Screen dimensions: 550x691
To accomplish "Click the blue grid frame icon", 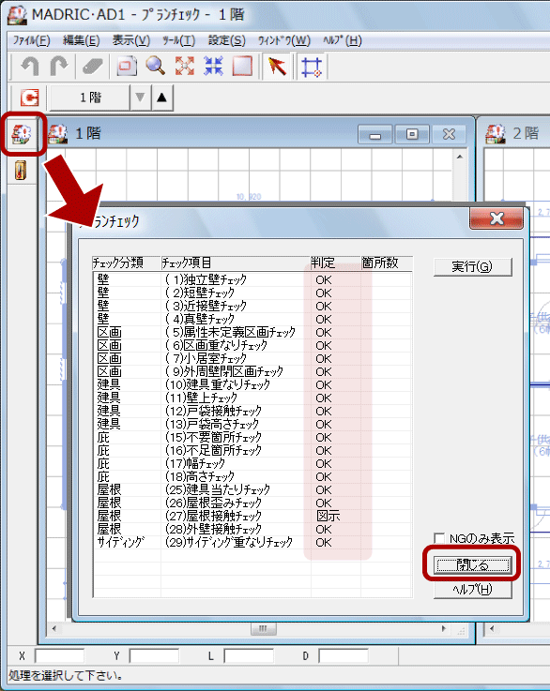I will point(312,67).
